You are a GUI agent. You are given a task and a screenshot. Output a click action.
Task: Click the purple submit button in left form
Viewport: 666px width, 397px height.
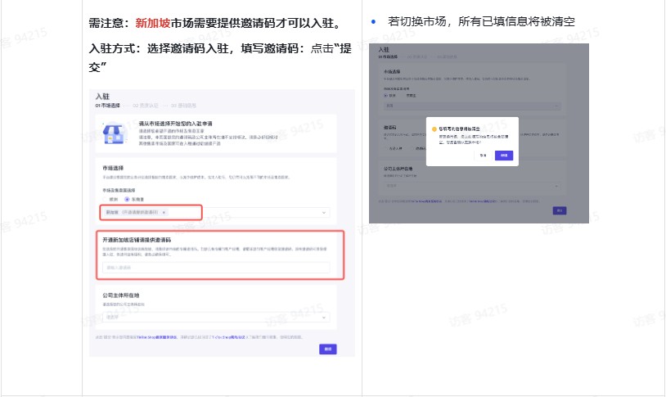[327, 349]
